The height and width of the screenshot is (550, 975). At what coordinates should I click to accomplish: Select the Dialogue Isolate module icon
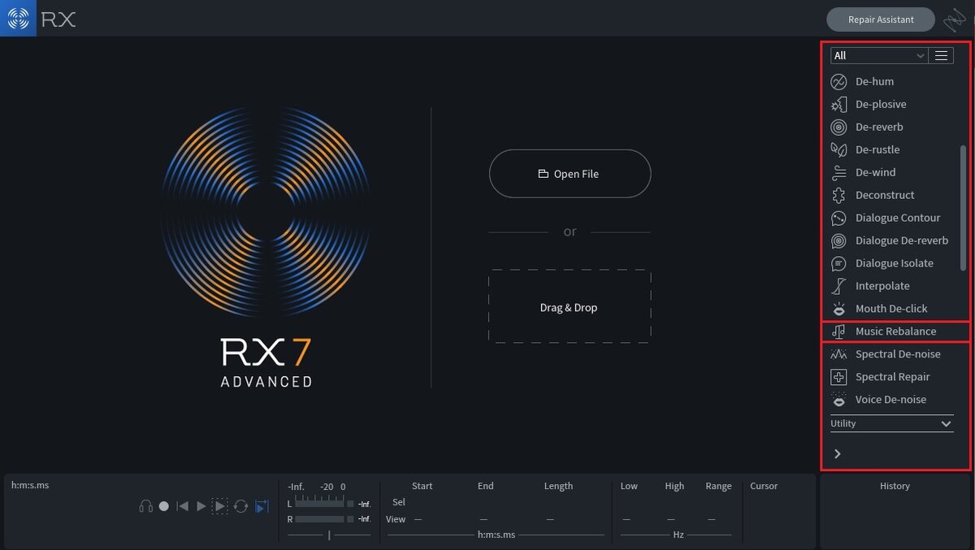(838, 263)
